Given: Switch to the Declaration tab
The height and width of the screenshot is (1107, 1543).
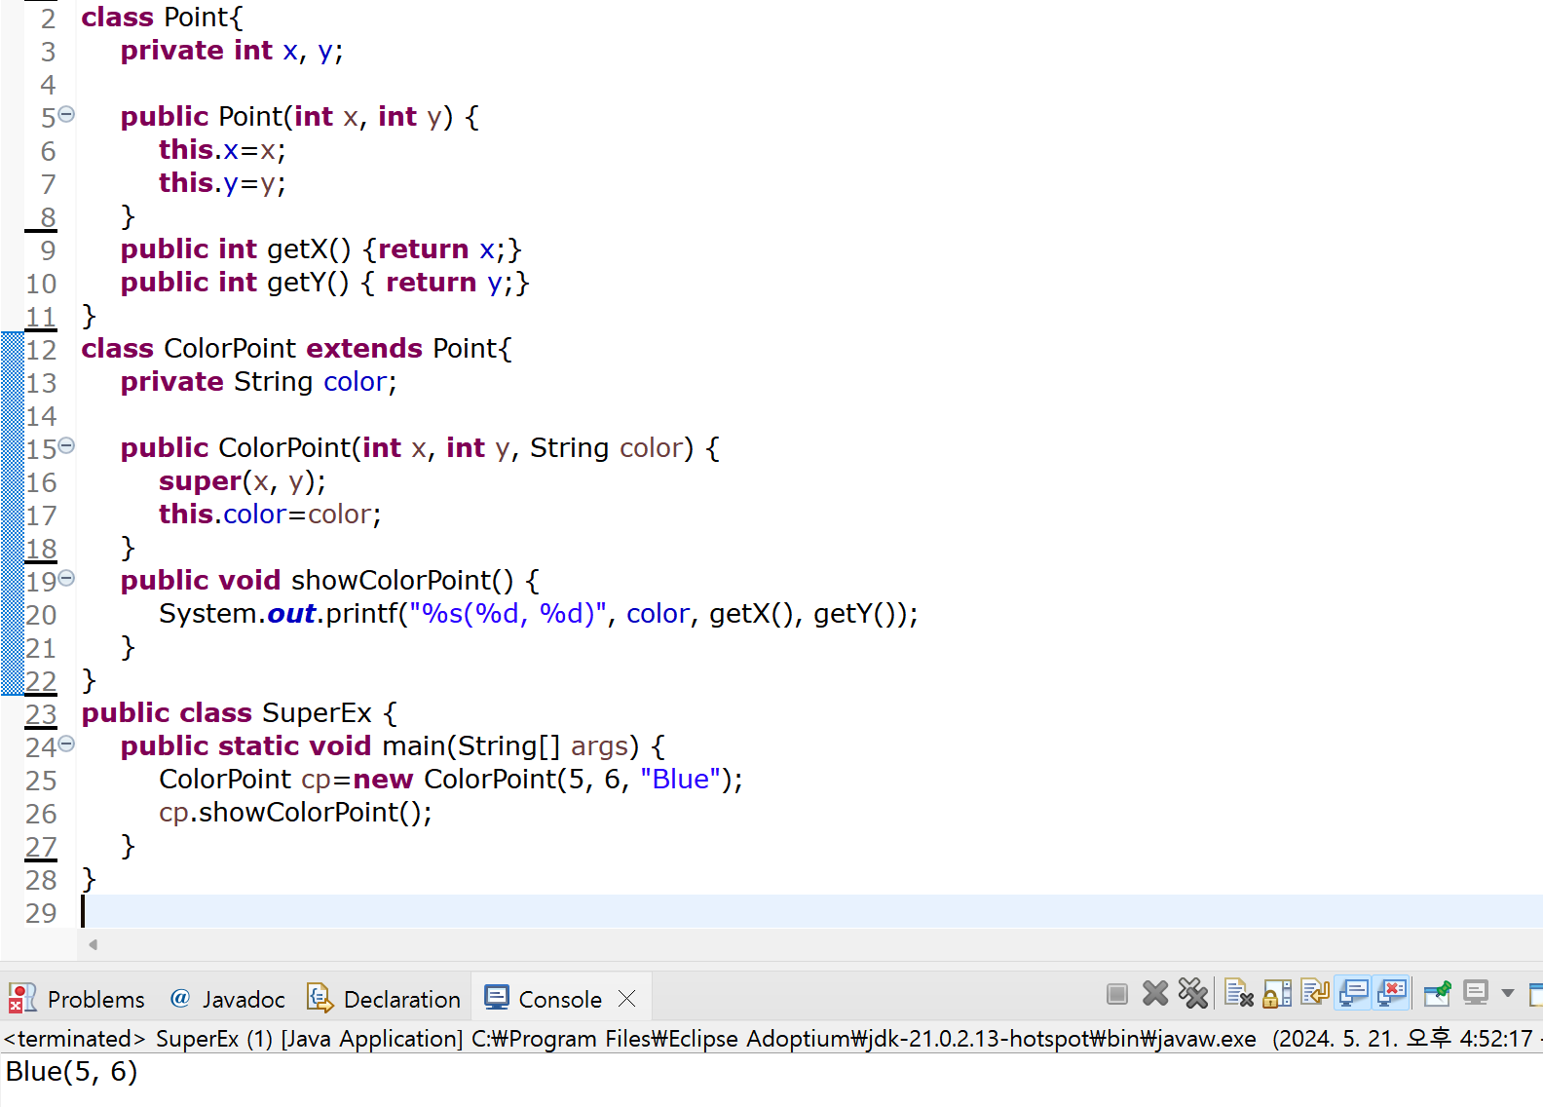Looking at the screenshot, I should 384,999.
